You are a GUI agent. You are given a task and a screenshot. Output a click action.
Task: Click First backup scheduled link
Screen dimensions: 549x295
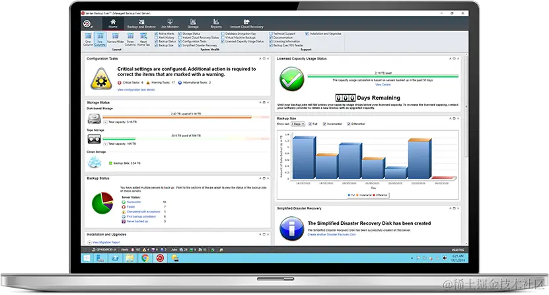(141, 217)
